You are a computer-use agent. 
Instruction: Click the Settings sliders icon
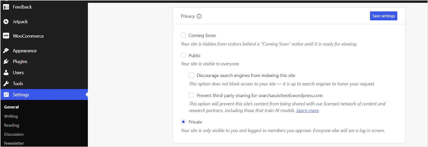click(x=6, y=95)
